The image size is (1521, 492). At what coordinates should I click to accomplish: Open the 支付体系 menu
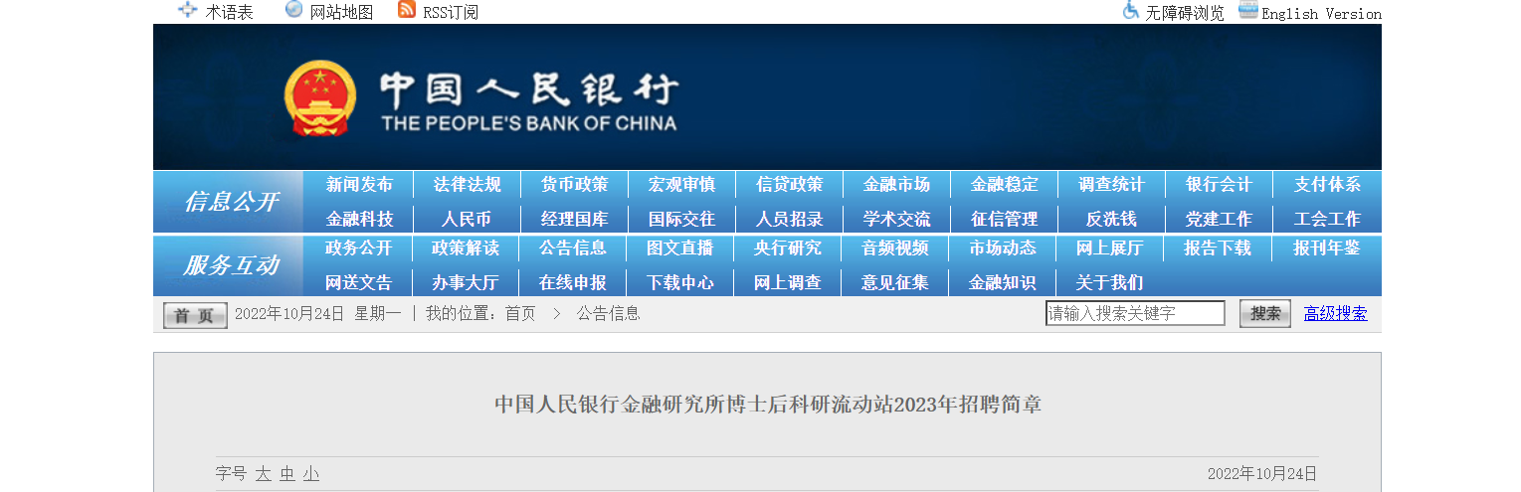1327,185
